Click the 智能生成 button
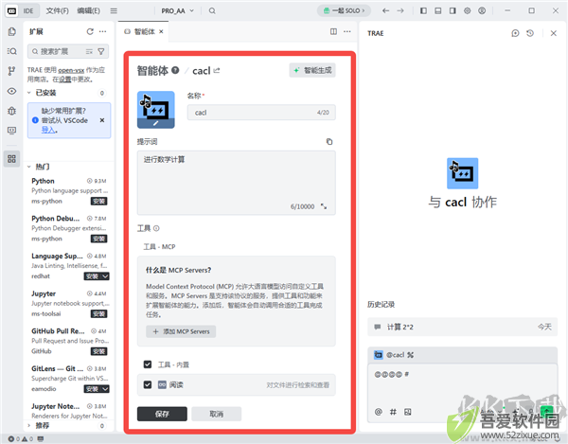The height and width of the screenshot is (444, 568). click(312, 70)
